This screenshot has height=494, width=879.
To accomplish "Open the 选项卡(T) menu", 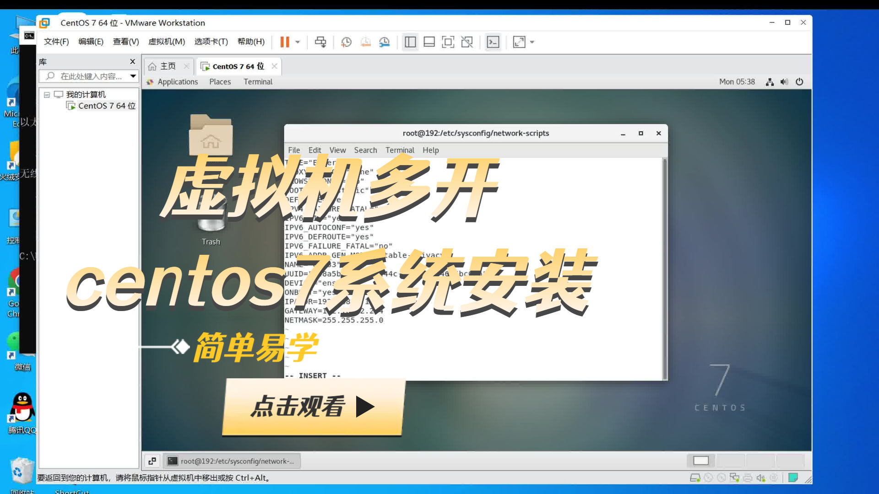I will point(211,42).
